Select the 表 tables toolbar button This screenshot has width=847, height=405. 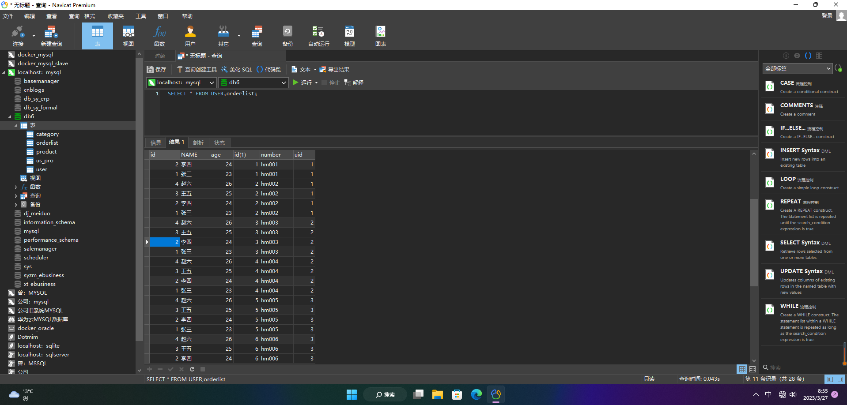click(98, 36)
